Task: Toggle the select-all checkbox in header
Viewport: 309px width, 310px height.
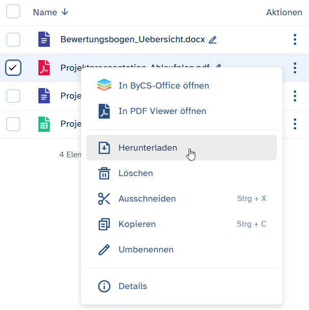Action: point(13,12)
